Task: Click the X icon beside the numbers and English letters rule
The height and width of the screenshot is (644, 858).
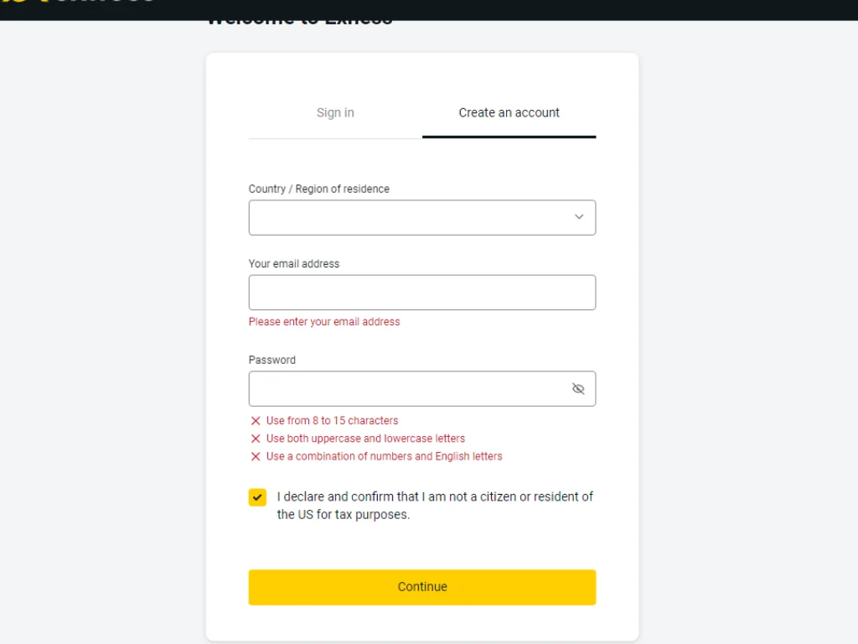Action: coord(256,456)
